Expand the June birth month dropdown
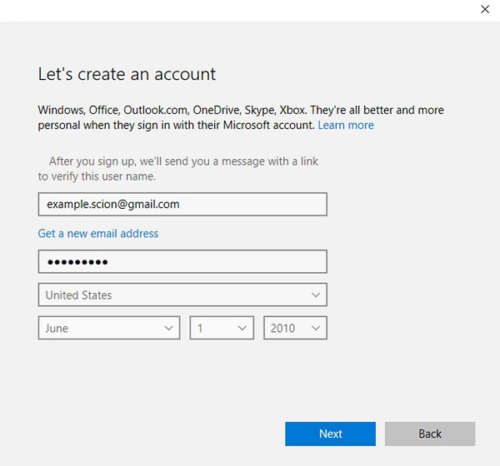Image resolution: width=500 pixels, height=466 pixels. pos(109,328)
